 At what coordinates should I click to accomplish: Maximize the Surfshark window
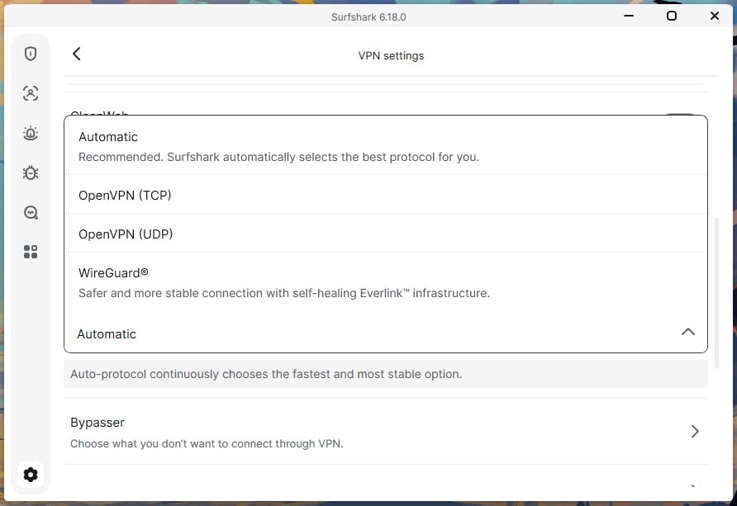(672, 16)
